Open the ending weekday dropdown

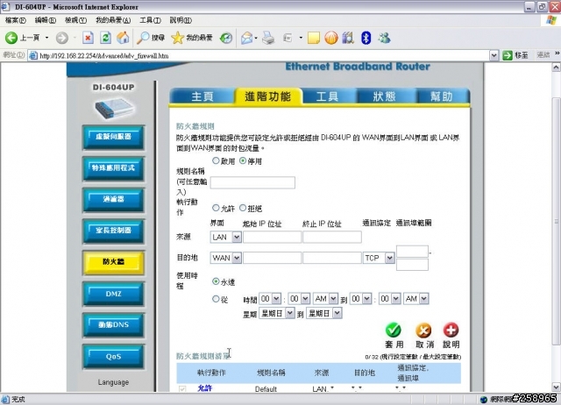point(323,314)
